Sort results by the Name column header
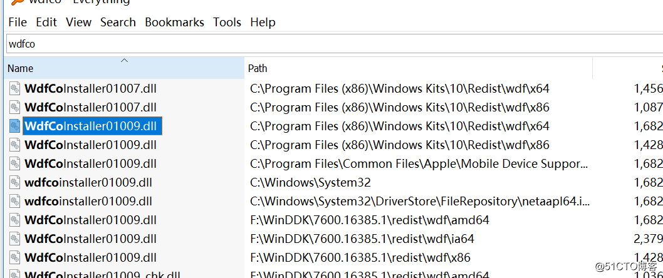This screenshot has width=663, height=278. click(x=124, y=68)
